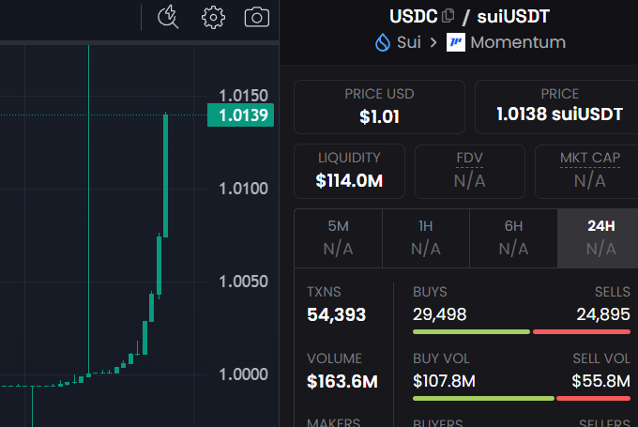Switch to the 6H stats tab
This screenshot has width=638, height=427.
tap(513, 238)
